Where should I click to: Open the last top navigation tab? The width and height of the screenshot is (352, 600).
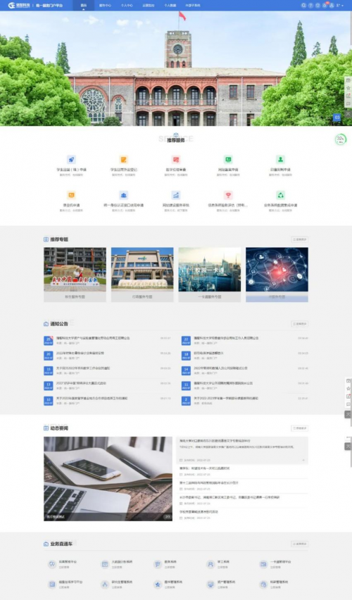193,6
